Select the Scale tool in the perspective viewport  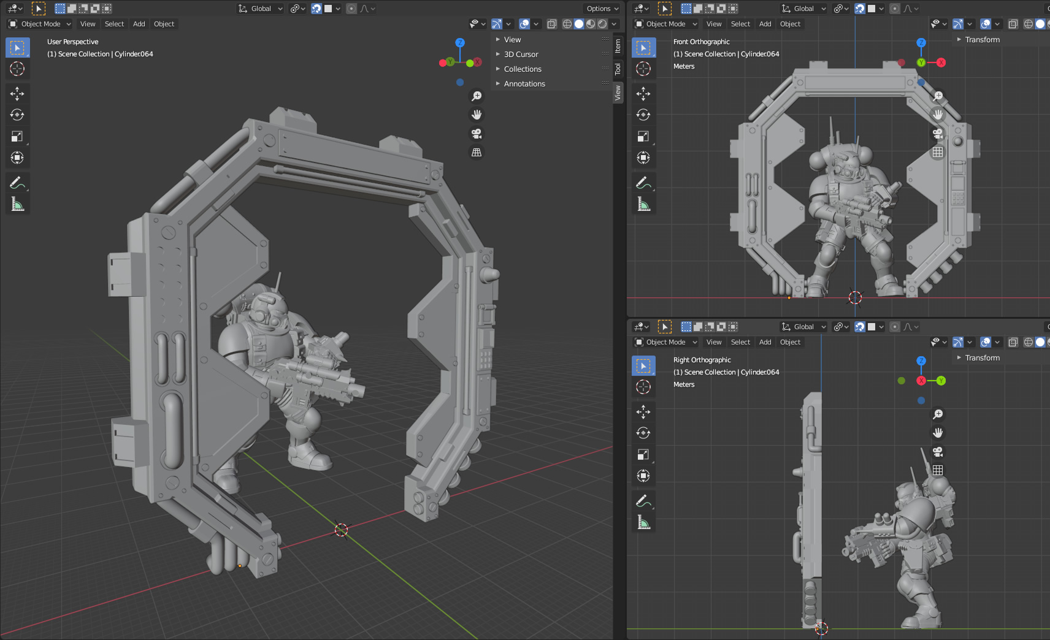click(17, 136)
